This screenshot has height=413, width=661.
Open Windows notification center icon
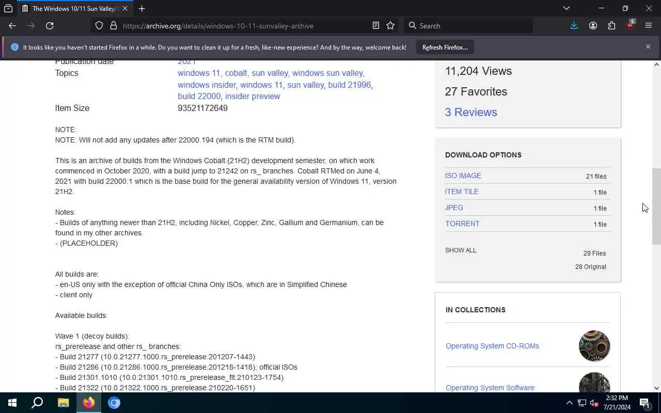[x=645, y=403]
